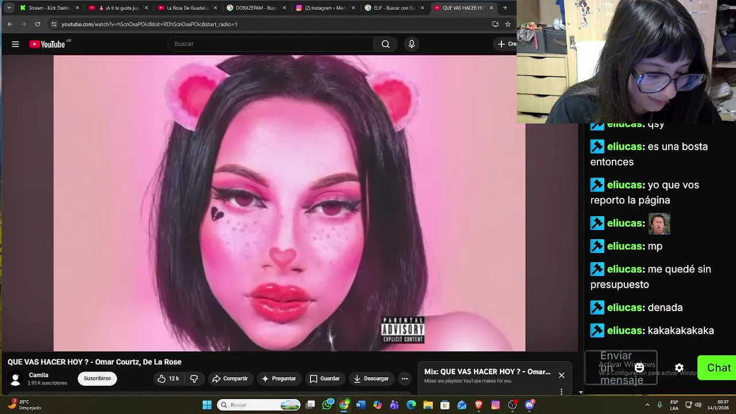Open WhatsApp from the taskbar
The image size is (736, 414).
click(x=328, y=405)
